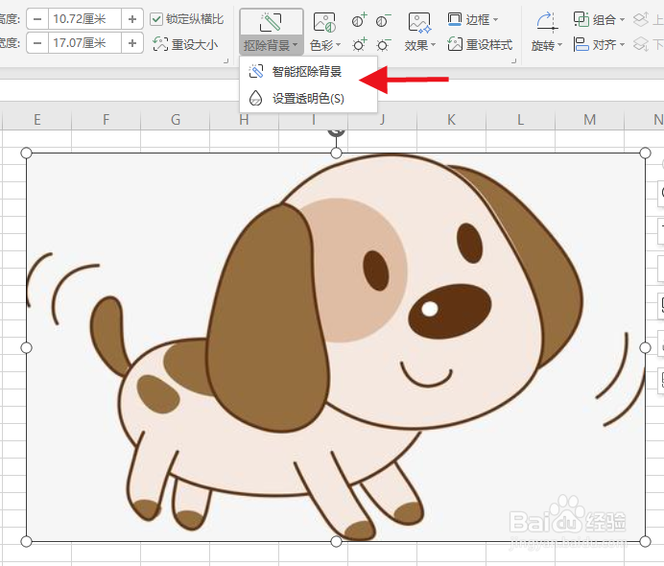Image resolution: width=664 pixels, height=566 pixels.
Task: Open the 组合 group dropdown
Action: (x=599, y=19)
